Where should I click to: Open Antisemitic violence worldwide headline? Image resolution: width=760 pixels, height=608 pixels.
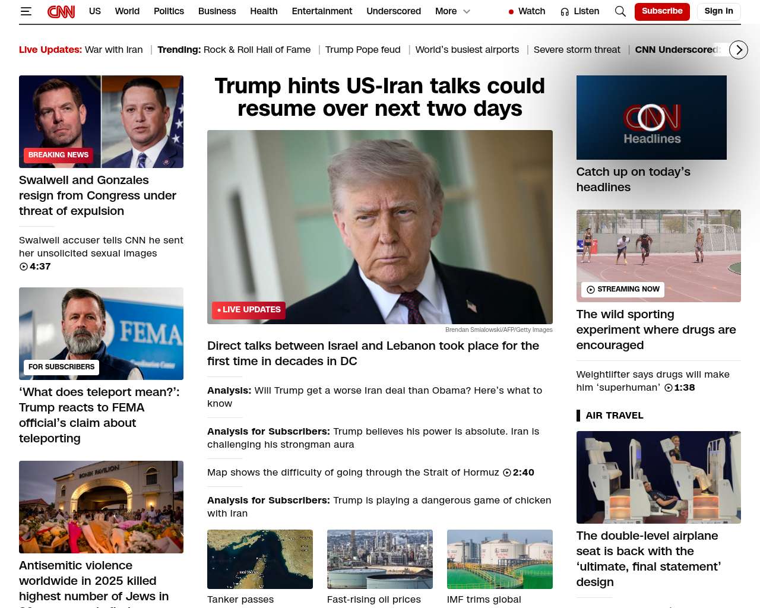[94, 582]
